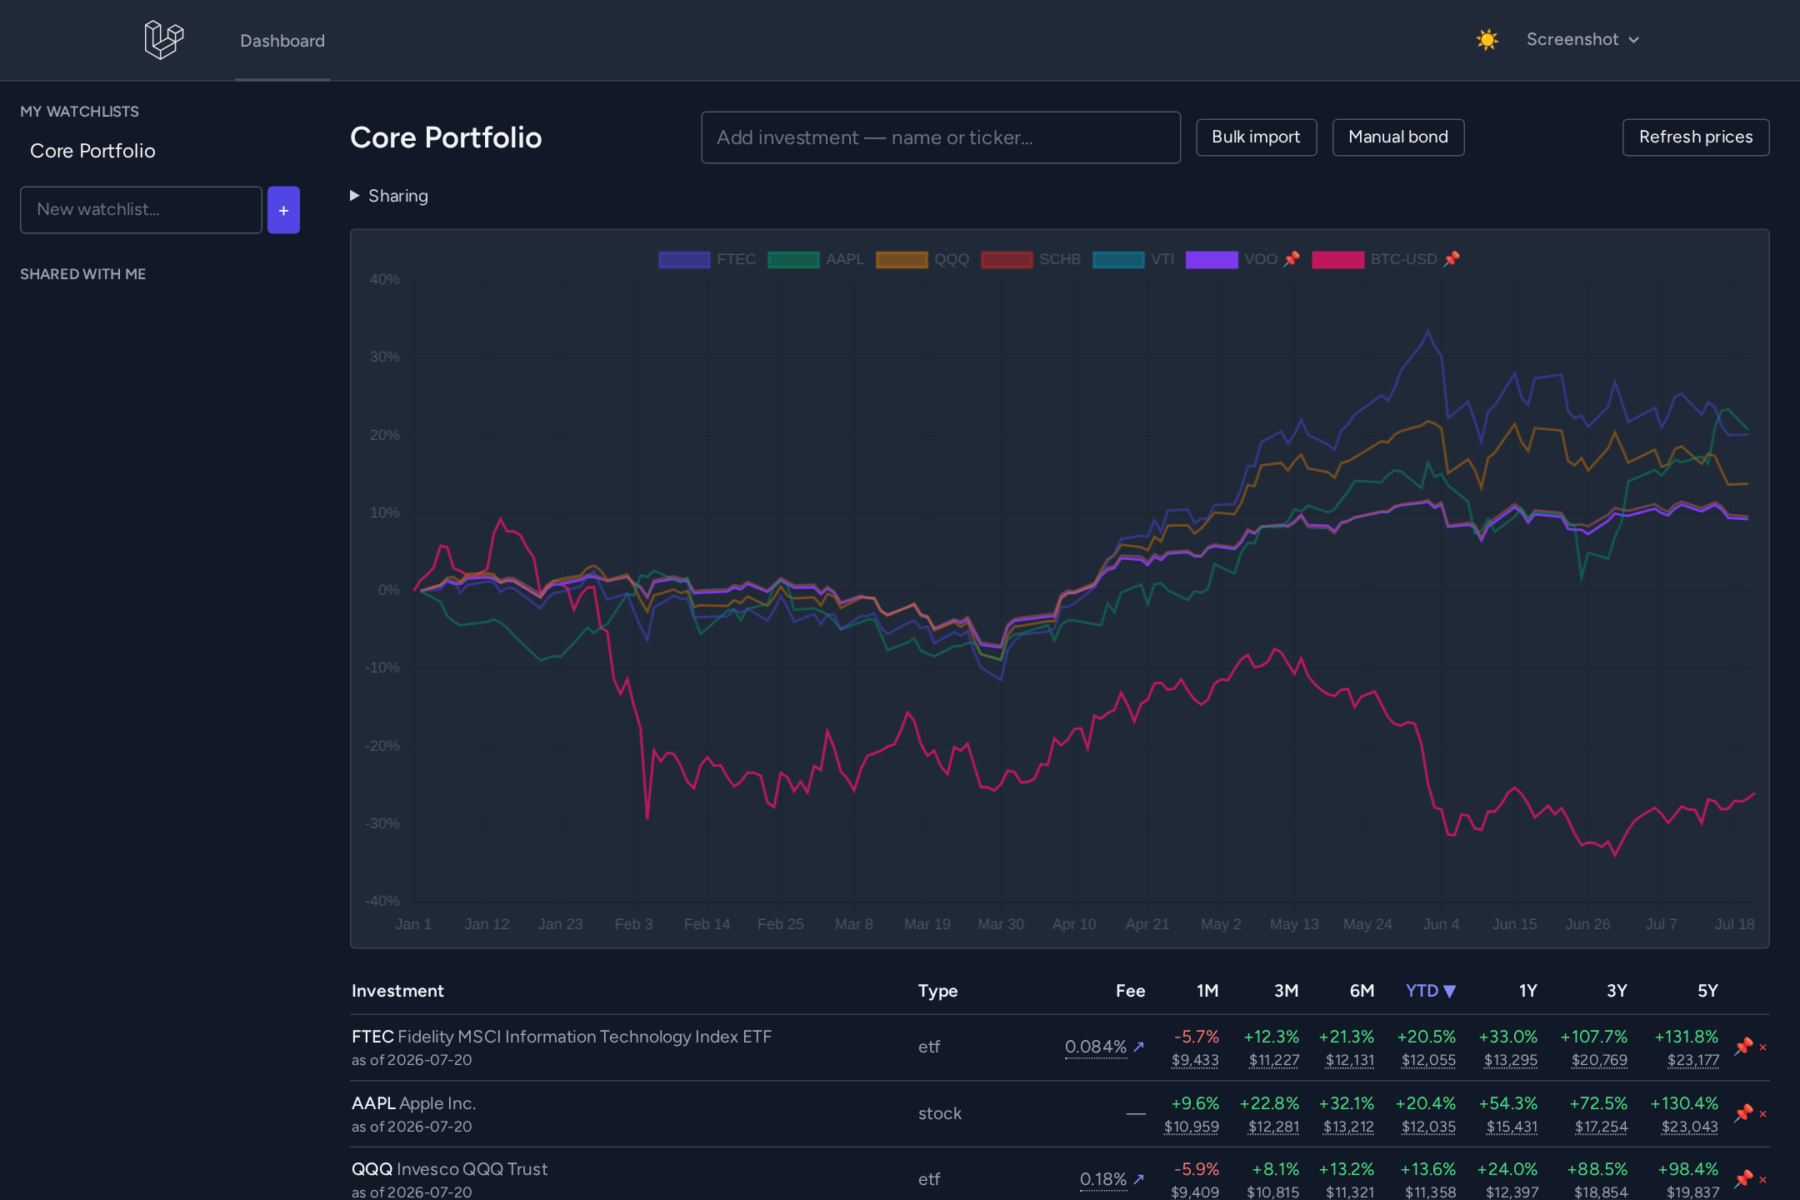This screenshot has height=1200, width=1800.
Task: Click the MY WATCHLISTS heading
Action: [x=80, y=112]
